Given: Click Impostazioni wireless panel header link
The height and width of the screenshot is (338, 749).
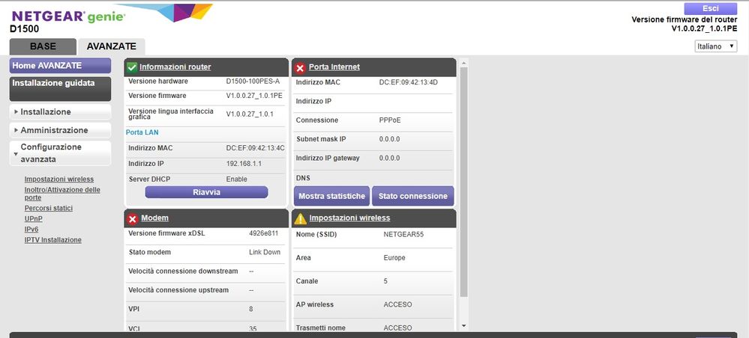Looking at the screenshot, I should tap(349, 218).
